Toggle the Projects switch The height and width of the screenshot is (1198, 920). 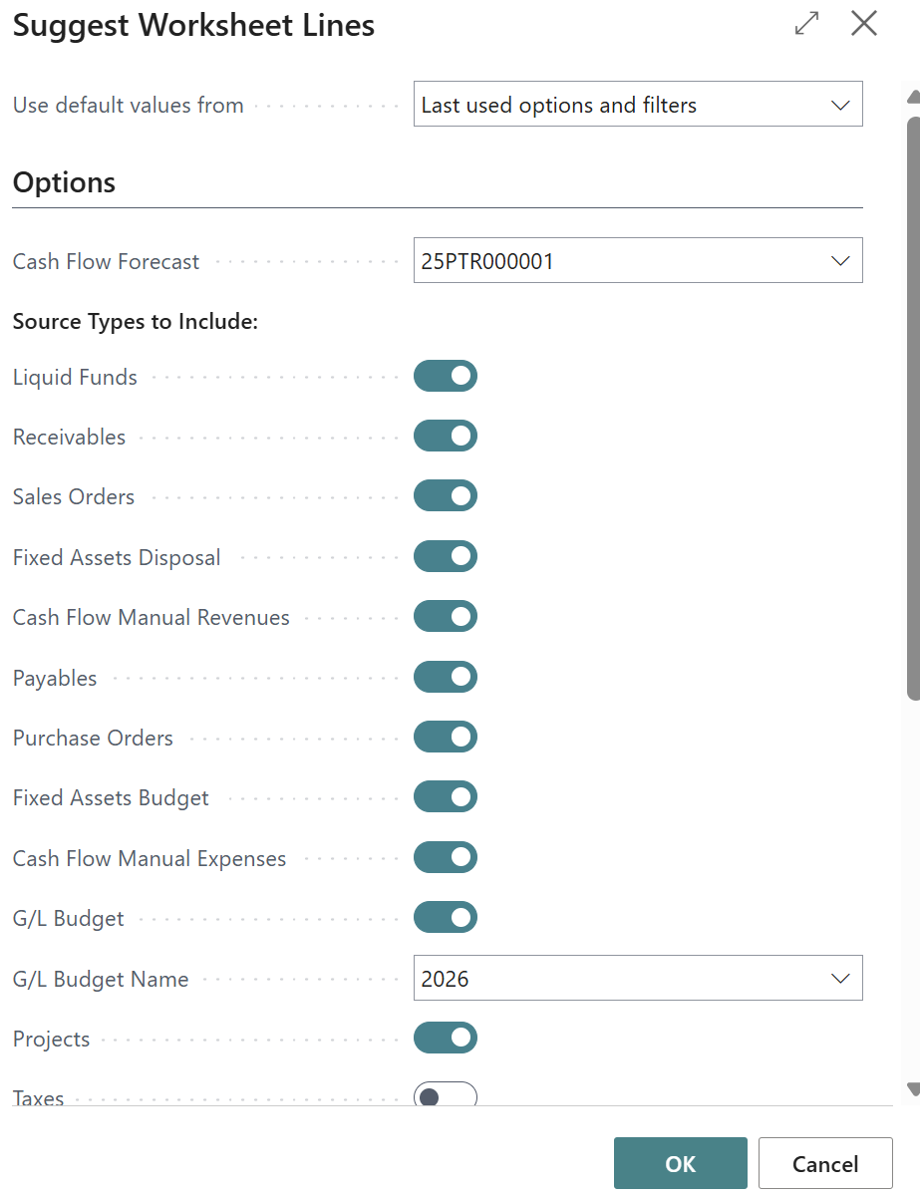click(x=446, y=1039)
